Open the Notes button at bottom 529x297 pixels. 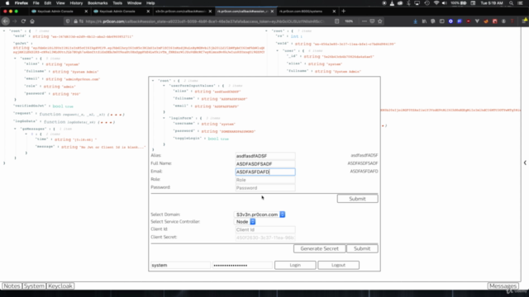12,286
